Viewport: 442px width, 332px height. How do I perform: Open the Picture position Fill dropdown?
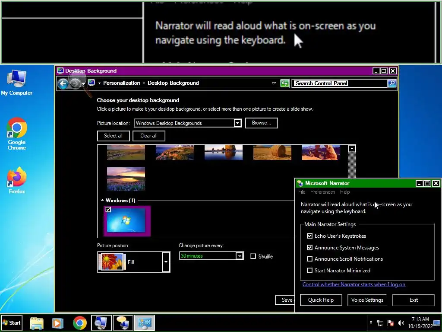[166, 262]
